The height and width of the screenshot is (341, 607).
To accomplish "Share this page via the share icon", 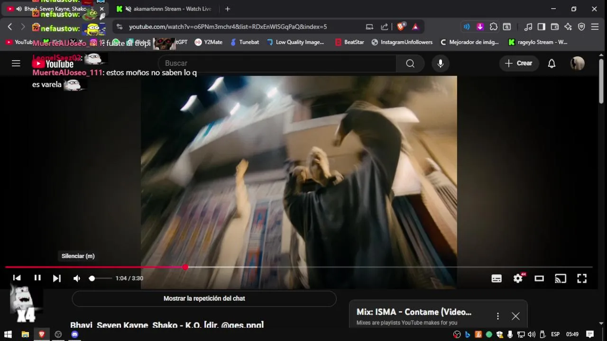I will [x=385, y=27].
